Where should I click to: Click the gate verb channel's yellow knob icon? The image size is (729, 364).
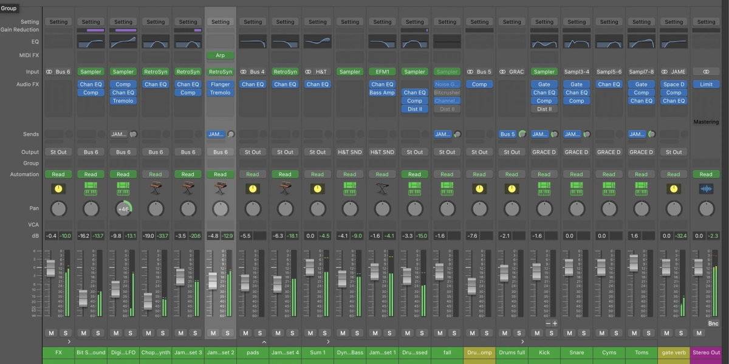[674, 190]
